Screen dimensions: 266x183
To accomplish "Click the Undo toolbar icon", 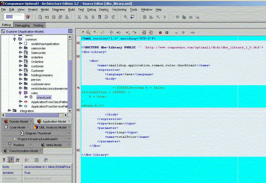I will (106, 17).
